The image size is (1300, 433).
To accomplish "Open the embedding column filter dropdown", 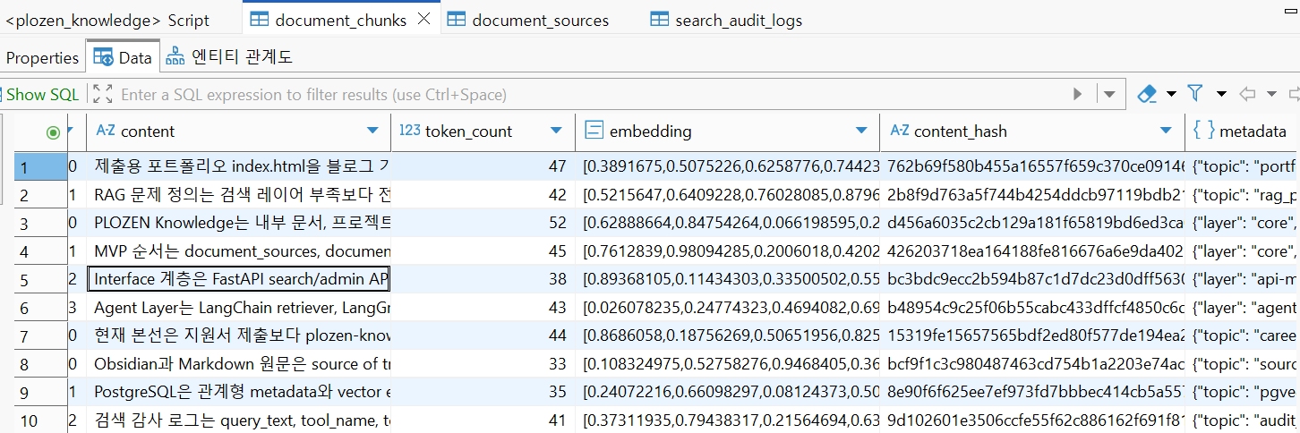I will 862,132.
